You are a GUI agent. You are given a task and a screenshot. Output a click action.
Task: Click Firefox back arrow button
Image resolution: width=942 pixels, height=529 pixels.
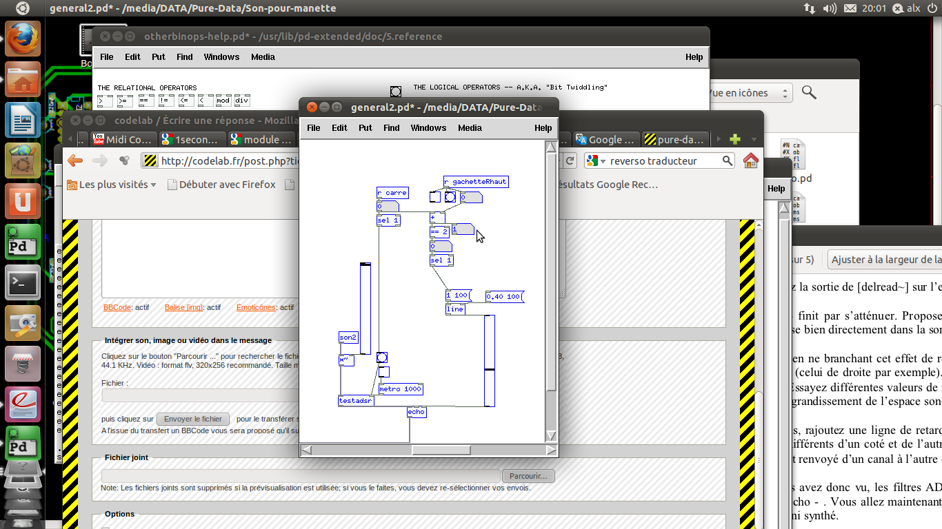pos(75,160)
